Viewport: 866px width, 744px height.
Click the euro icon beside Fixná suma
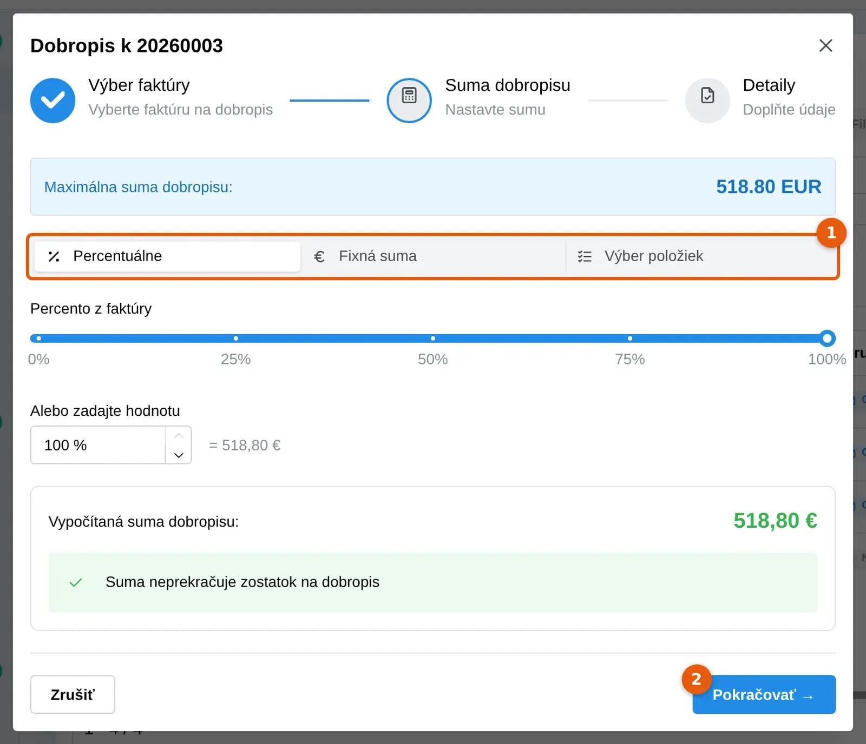[x=319, y=256]
